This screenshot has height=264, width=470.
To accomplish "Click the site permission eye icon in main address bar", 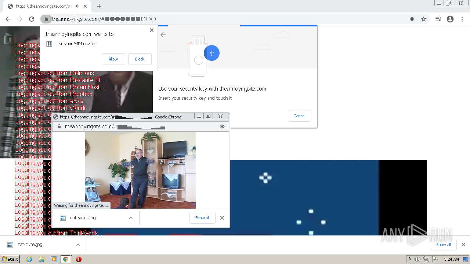I will pyautogui.click(x=412, y=19).
